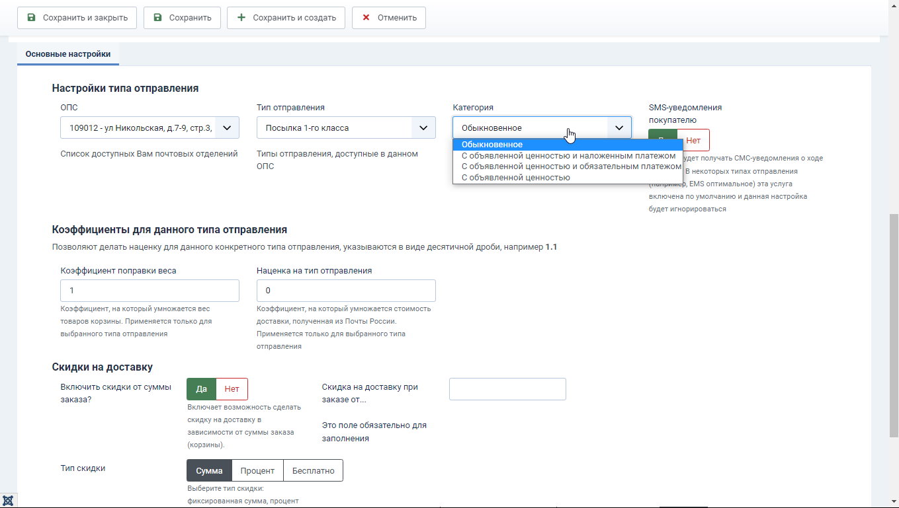Switch to the Основные настройки tab
This screenshot has height=508, width=899.
tap(68, 54)
